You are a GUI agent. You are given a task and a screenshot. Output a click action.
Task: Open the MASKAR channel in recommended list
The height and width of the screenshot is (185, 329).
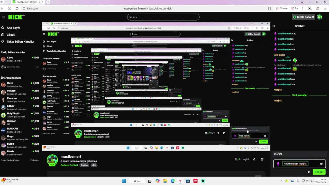20,130
